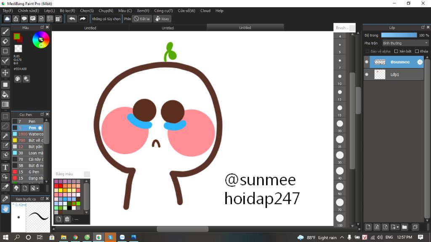
Task: Toggle the Xén bớt clipping checkbox
Action: tap(396, 51)
